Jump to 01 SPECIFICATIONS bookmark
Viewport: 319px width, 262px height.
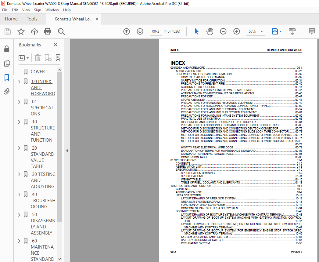click(x=42, y=108)
